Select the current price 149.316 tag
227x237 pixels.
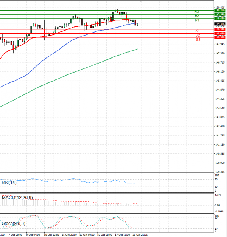(x=220, y=24)
